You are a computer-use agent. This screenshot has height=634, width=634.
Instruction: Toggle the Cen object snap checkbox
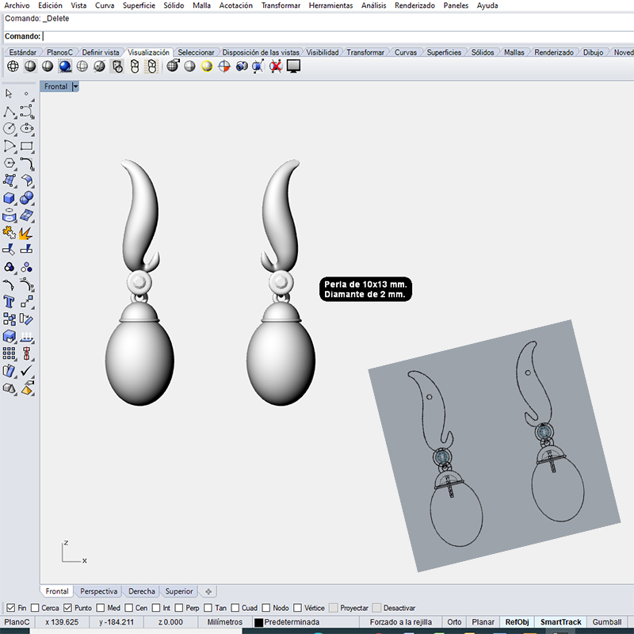pos(129,608)
